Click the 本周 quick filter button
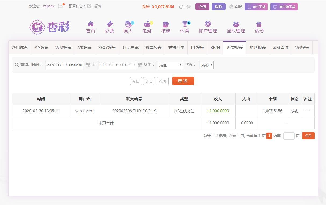 pos(162,81)
